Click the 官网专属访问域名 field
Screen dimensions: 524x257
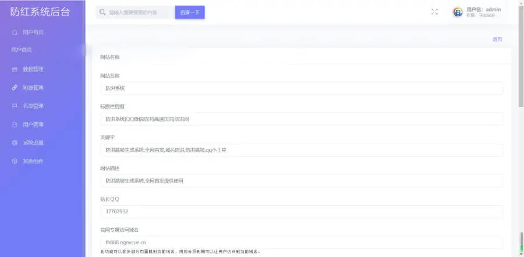(x=301, y=242)
